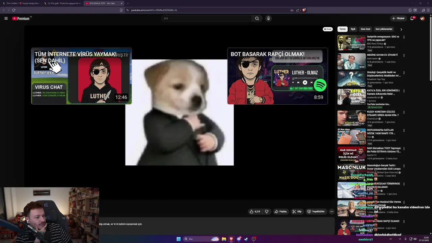
Task: Select the Size özel filter chip
Action: point(366,29)
